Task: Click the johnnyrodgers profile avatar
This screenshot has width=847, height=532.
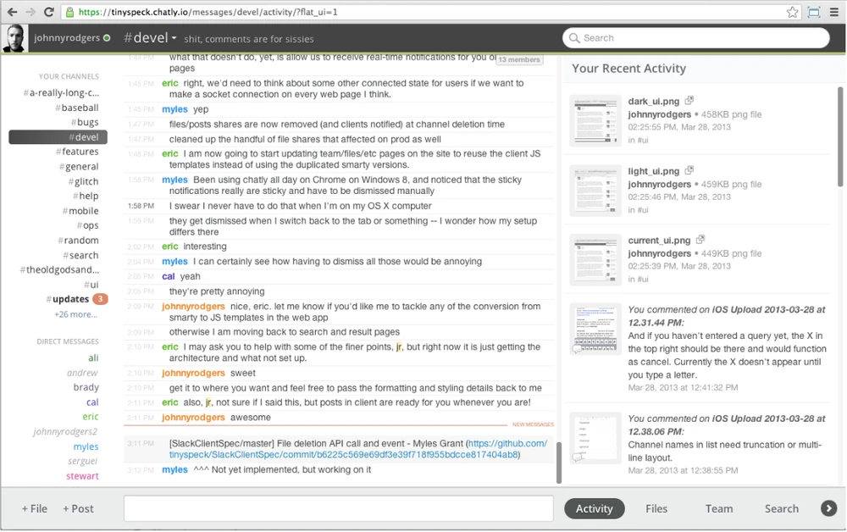Action: coord(15,38)
